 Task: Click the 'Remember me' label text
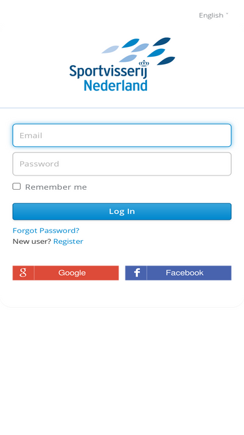(56, 187)
